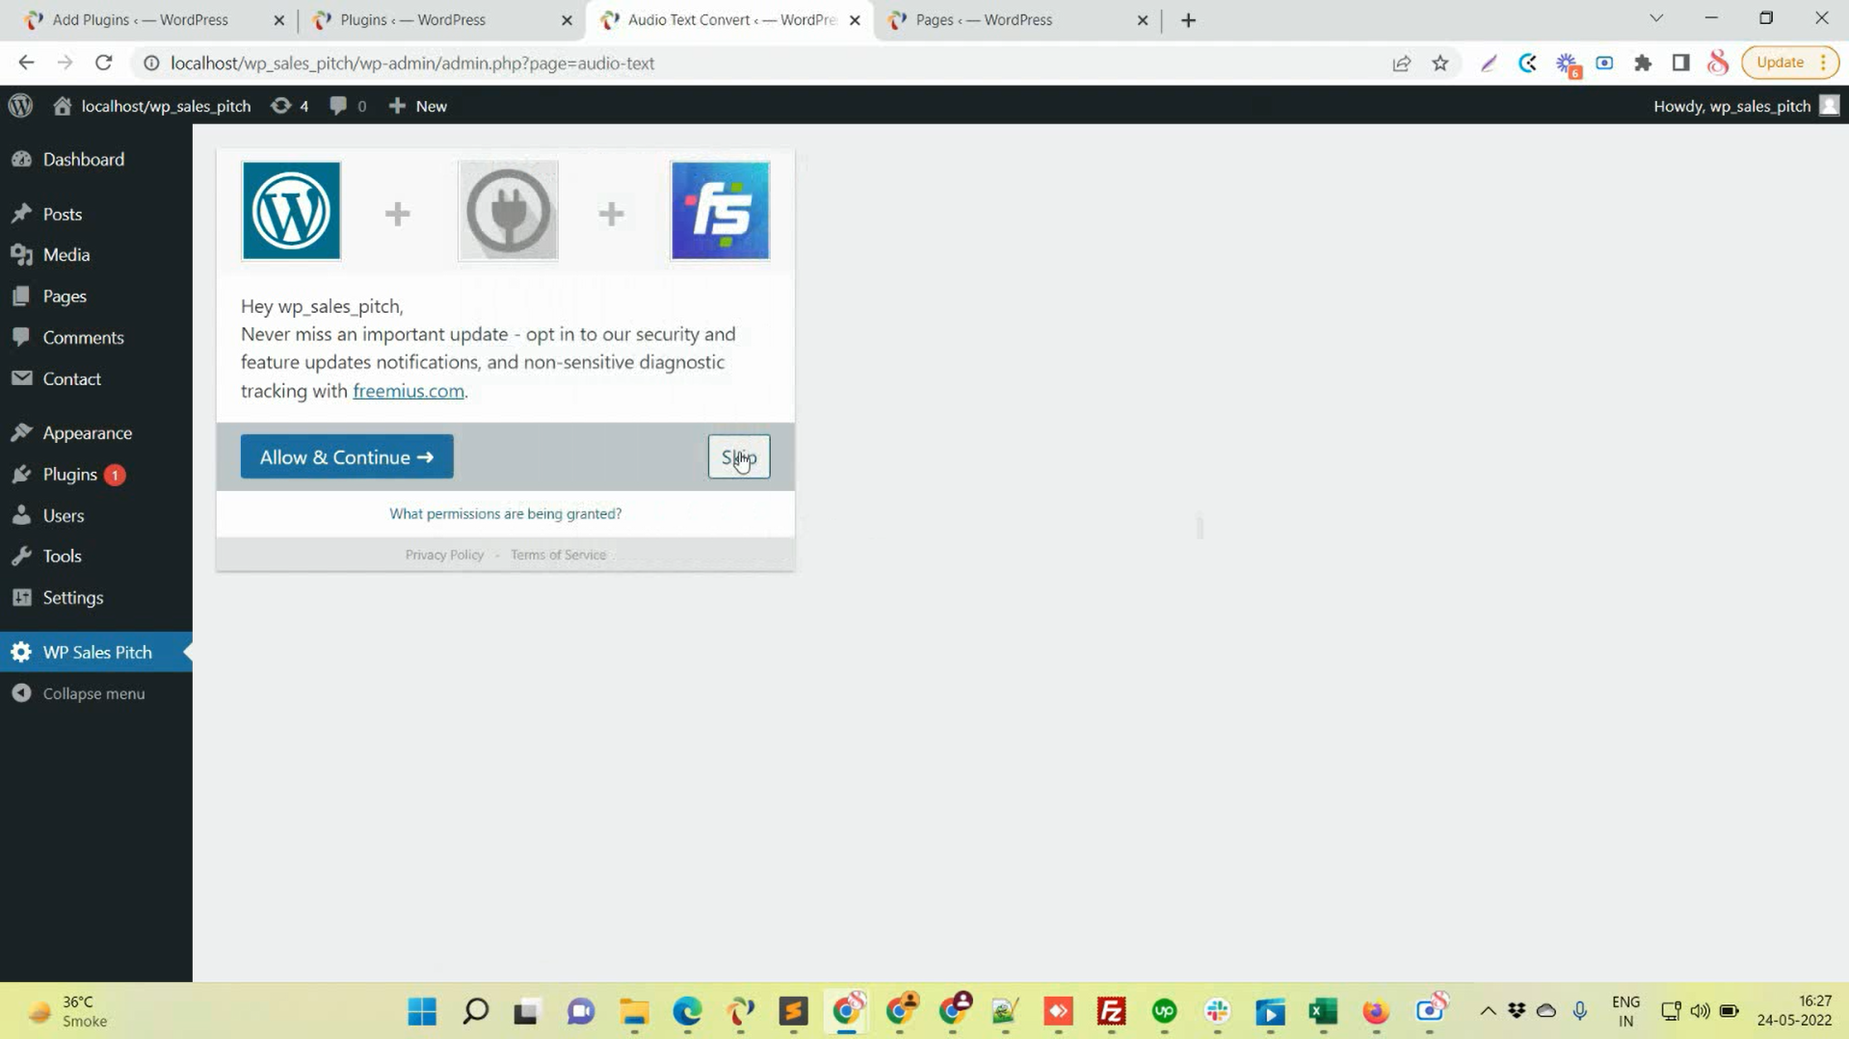Reload the page using the refresh icon

(104, 64)
